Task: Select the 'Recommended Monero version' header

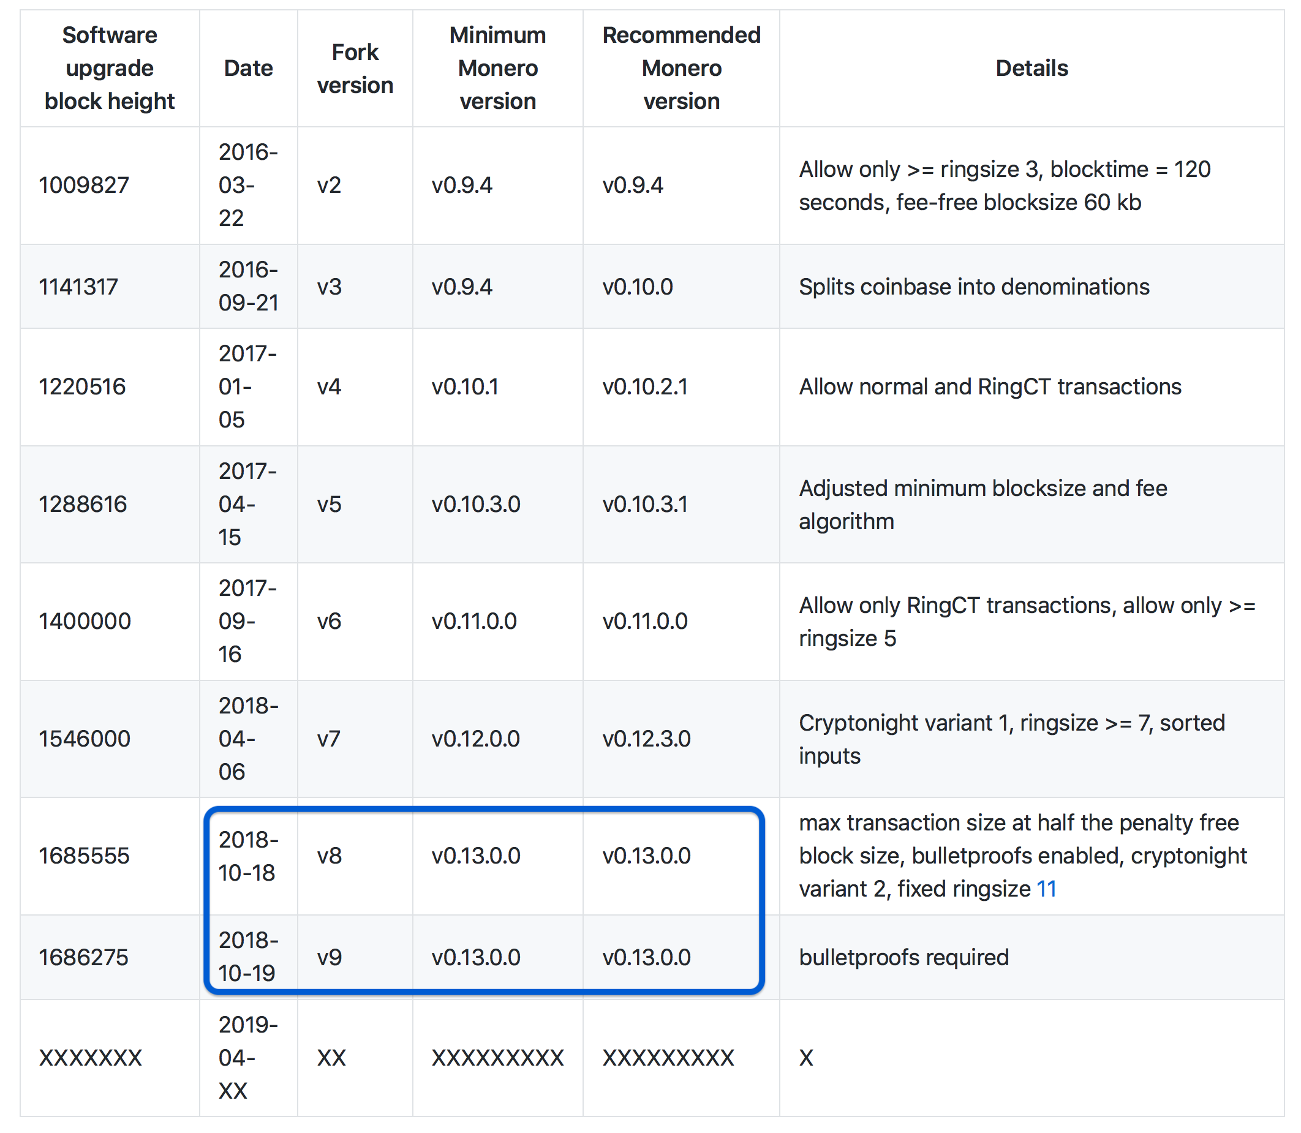Action: [681, 68]
